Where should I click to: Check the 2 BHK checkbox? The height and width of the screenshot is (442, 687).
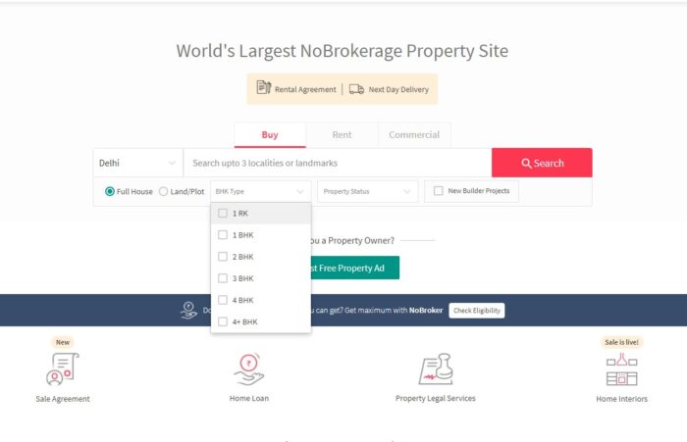point(223,257)
